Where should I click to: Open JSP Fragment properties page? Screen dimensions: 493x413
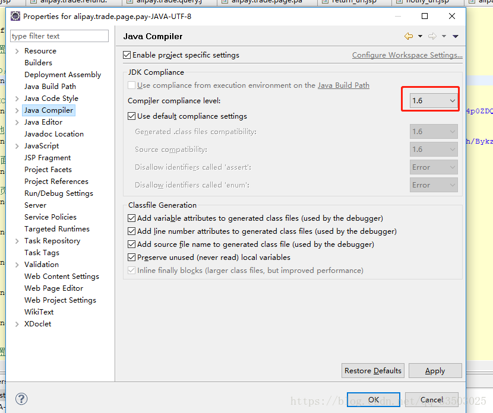[x=48, y=158]
